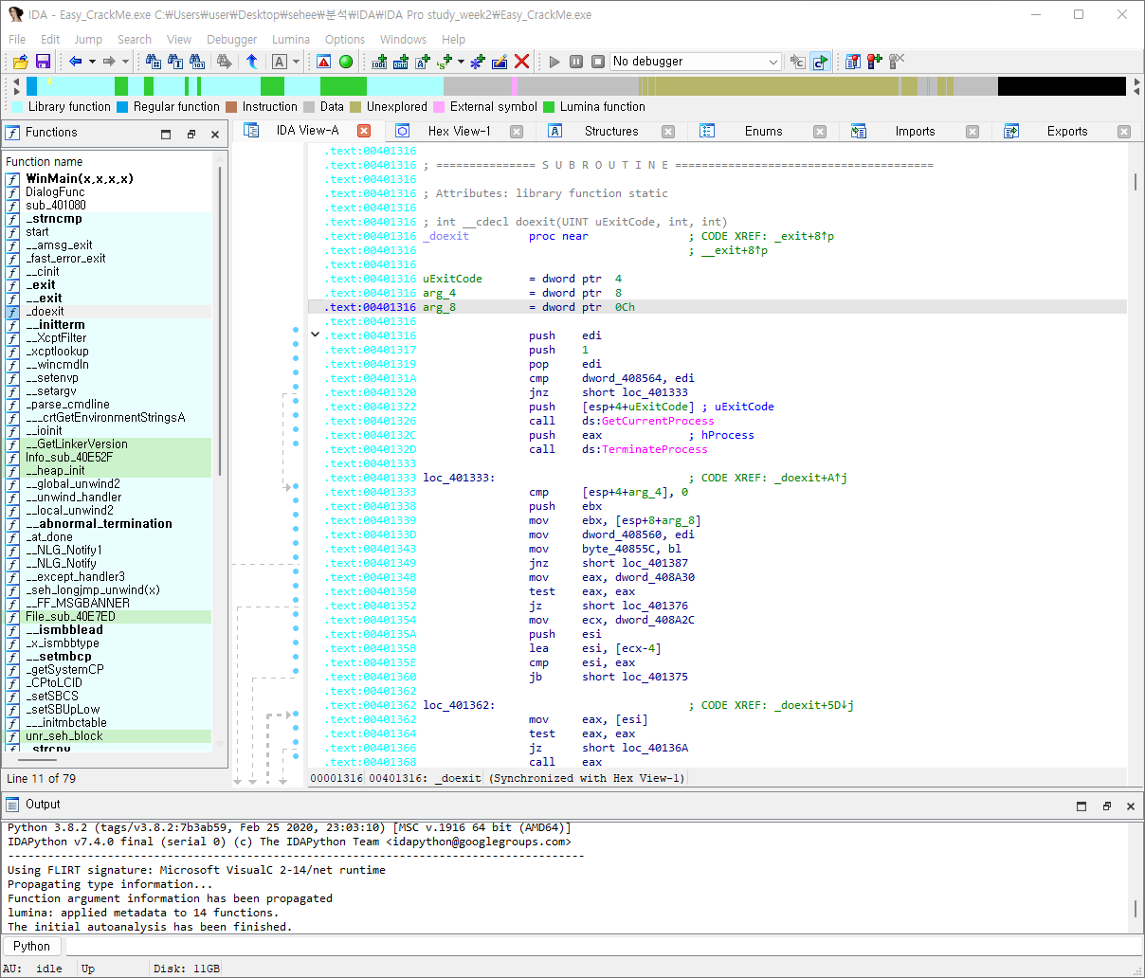Open the Debugger menu
This screenshot has width=1145, height=978.
[232, 39]
